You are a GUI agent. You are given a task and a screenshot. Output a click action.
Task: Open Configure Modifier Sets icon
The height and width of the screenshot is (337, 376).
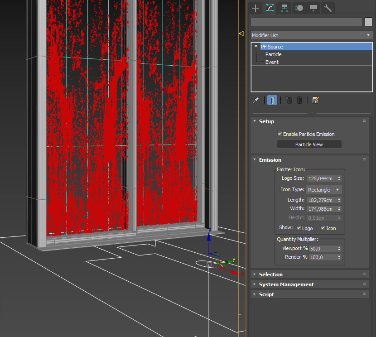pyautogui.click(x=316, y=100)
